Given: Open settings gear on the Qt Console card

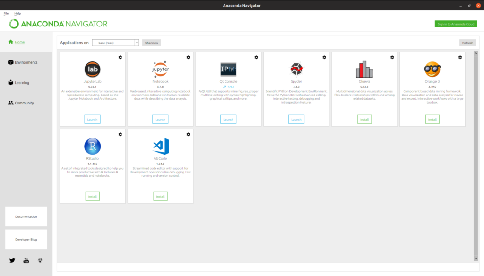Looking at the screenshot, I should [x=256, y=57].
